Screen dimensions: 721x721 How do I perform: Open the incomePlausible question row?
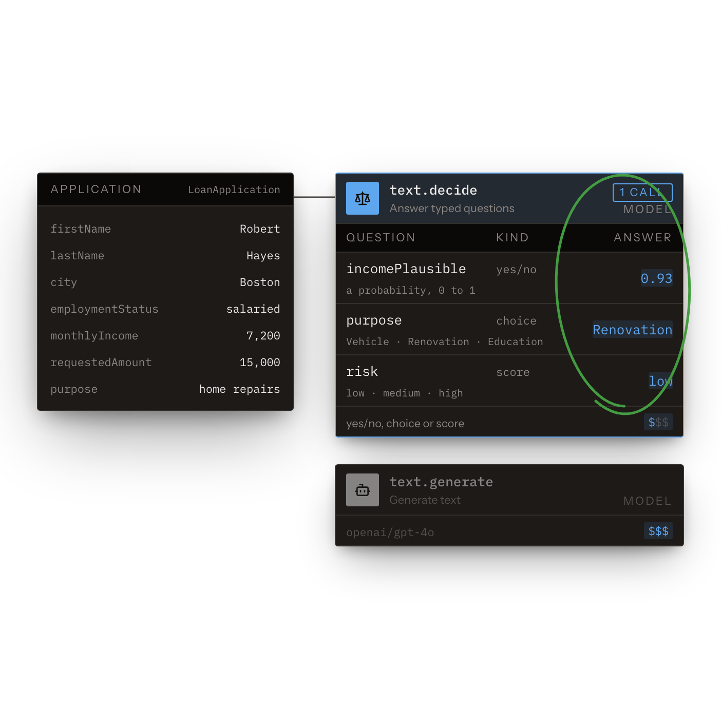click(x=509, y=278)
